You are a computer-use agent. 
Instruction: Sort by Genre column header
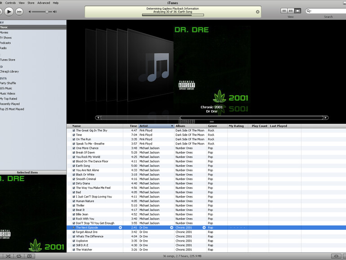coord(217,126)
